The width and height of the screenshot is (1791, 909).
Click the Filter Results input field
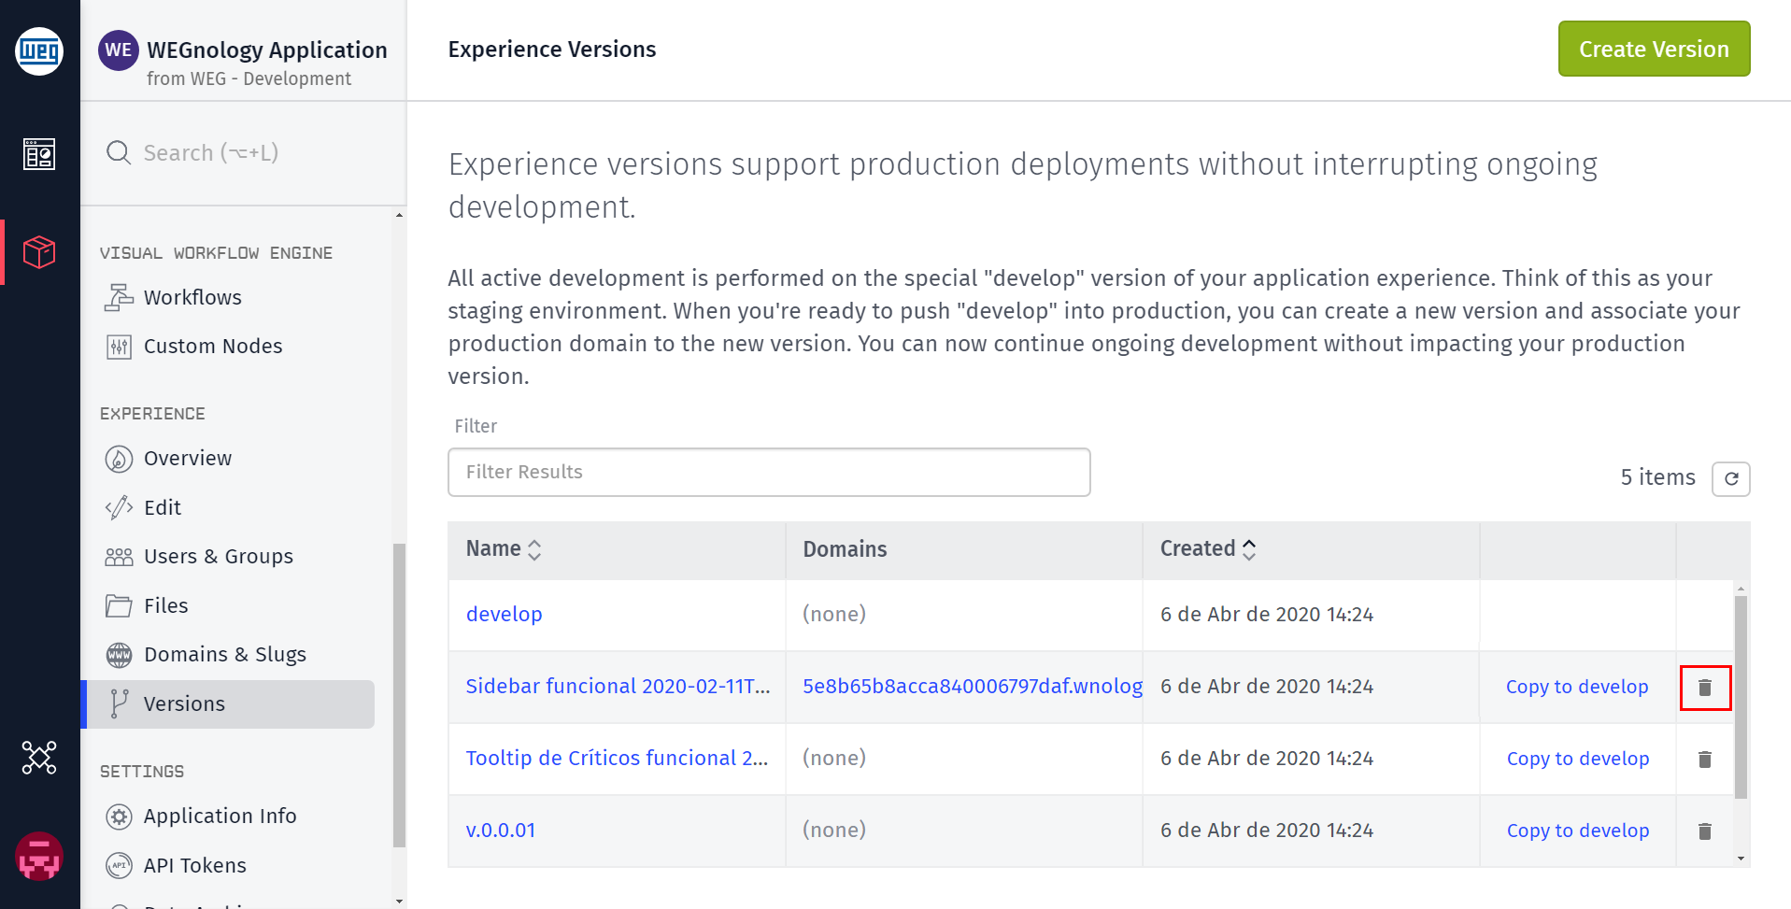tap(769, 472)
